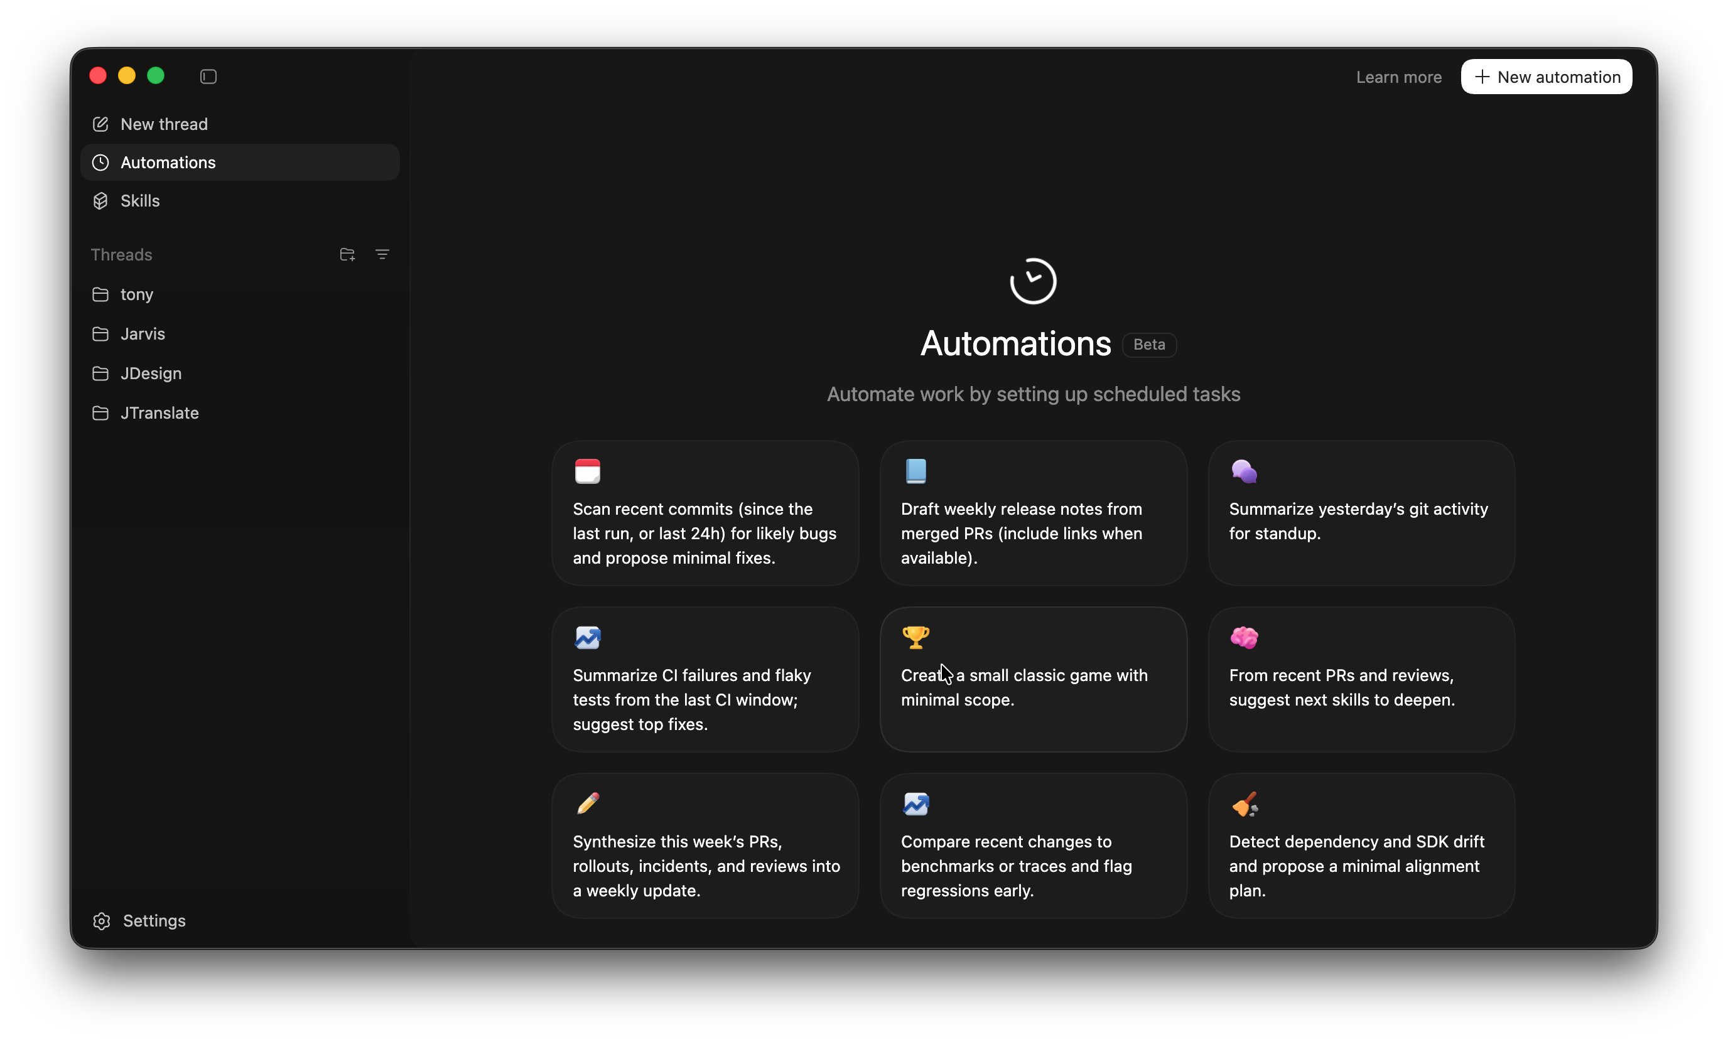Choose the speech bubble standup summary card
The image size is (1728, 1042).
(x=1361, y=513)
